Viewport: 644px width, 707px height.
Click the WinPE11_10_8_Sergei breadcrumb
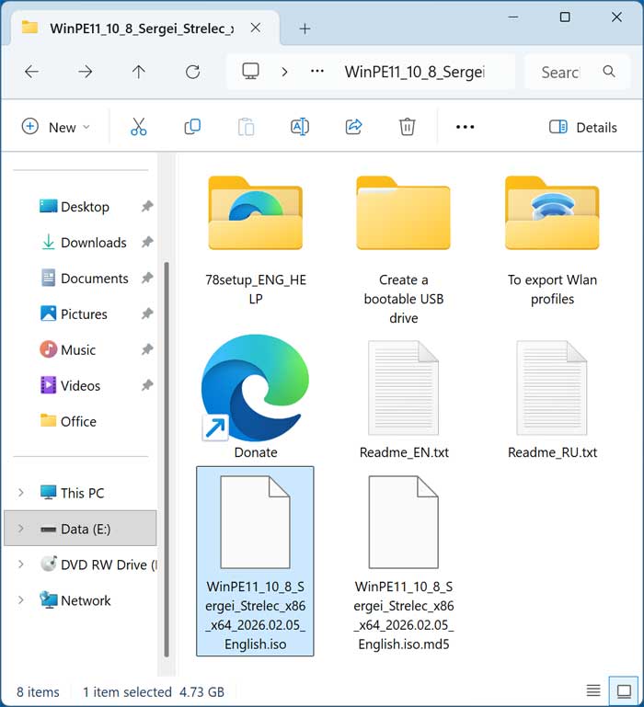point(414,72)
